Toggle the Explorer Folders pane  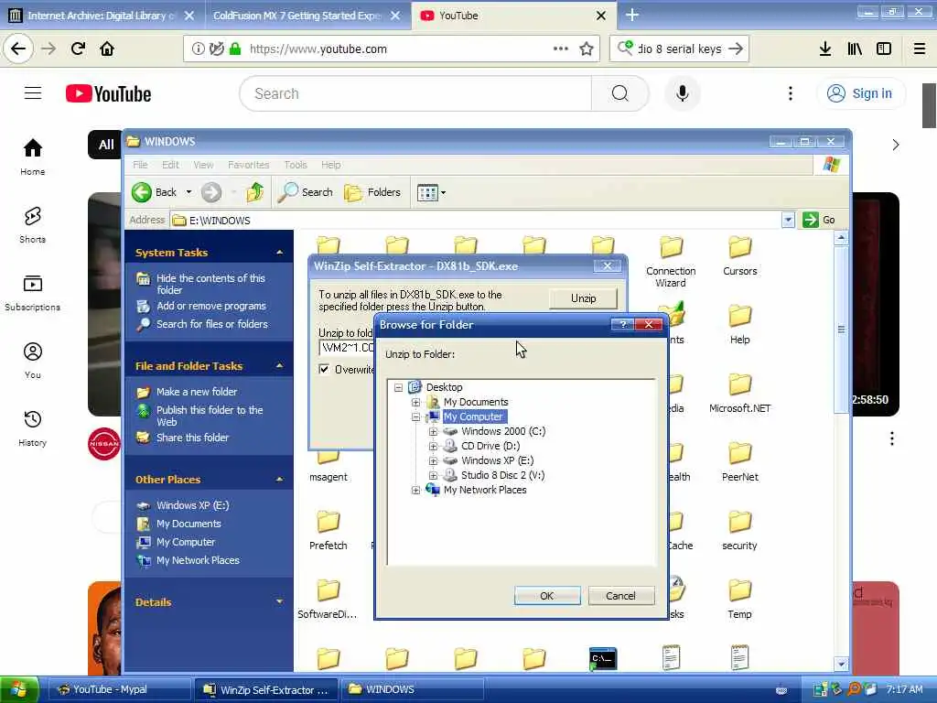[372, 192]
